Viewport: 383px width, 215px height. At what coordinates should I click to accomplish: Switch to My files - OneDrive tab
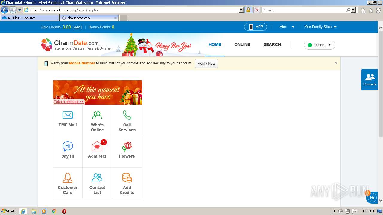[30, 18]
